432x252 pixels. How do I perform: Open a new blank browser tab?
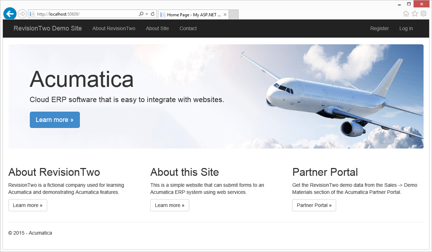click(x=234, y=15)
